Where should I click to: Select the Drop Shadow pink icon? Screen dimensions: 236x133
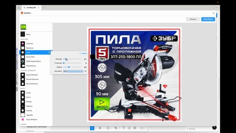tap(23, 119)
